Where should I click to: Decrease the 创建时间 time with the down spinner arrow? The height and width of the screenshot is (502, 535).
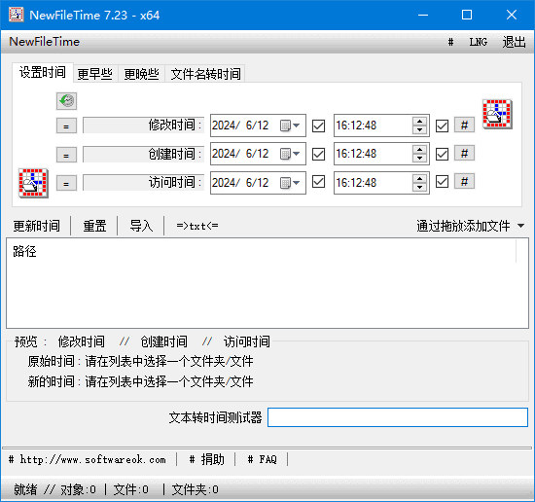(419, 159)
